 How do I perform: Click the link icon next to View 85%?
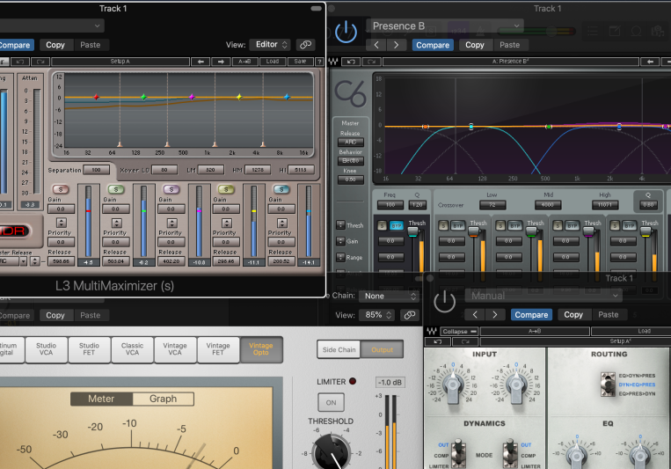click(x=410, y=315)
